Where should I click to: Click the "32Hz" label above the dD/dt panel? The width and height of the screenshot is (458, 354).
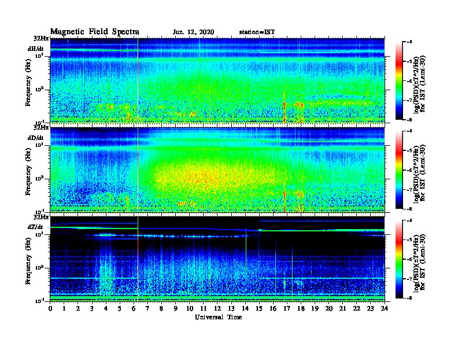(x=41, y=128)
